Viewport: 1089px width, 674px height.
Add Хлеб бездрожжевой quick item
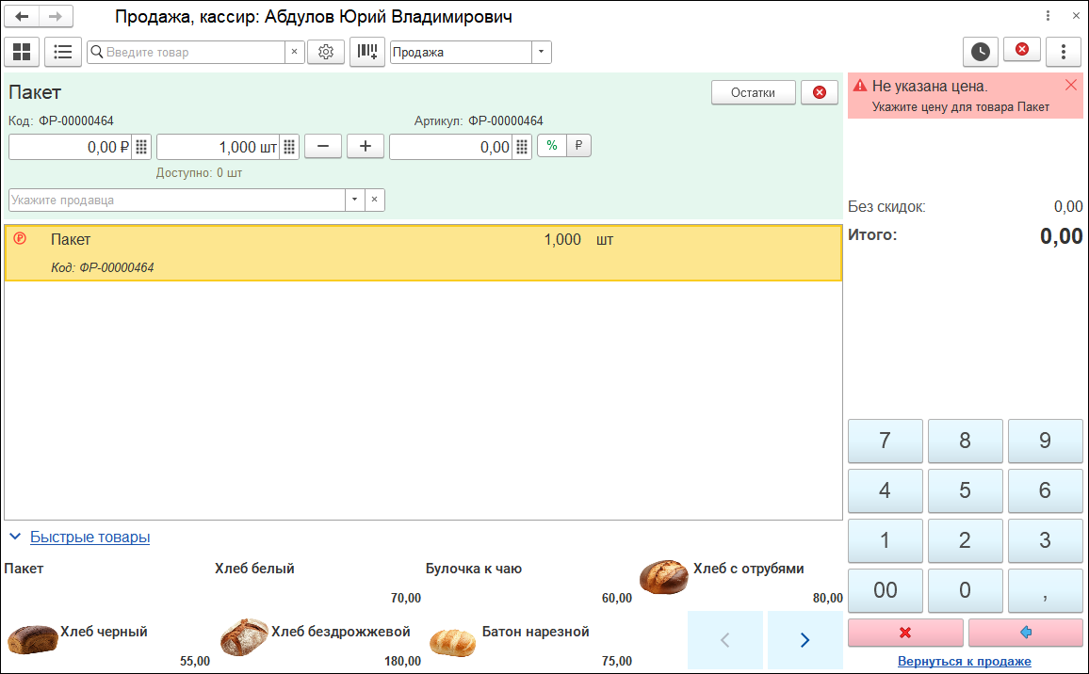coord(317,643)
